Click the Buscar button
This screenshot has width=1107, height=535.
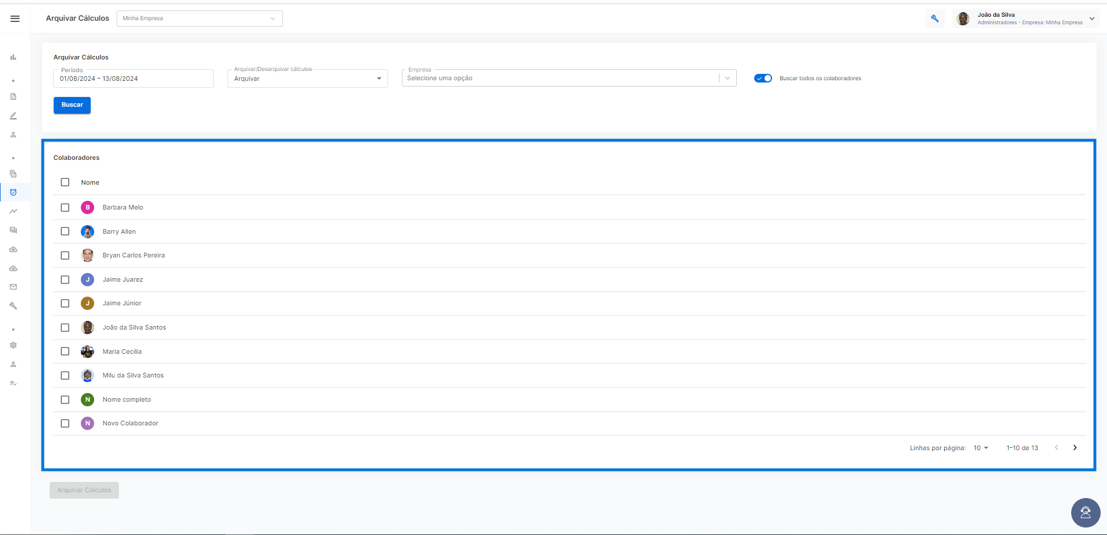[x=72, y=105]
